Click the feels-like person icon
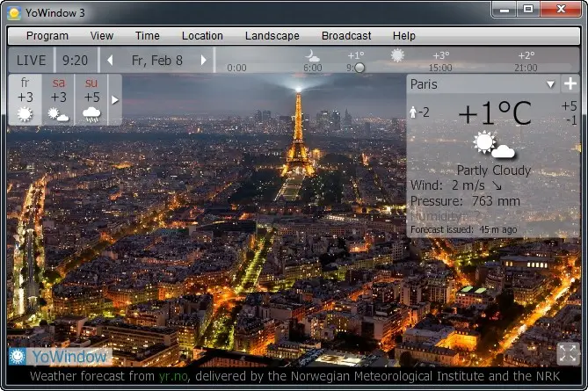The width and height of the screenshot is (588, 391). [413, 112]
